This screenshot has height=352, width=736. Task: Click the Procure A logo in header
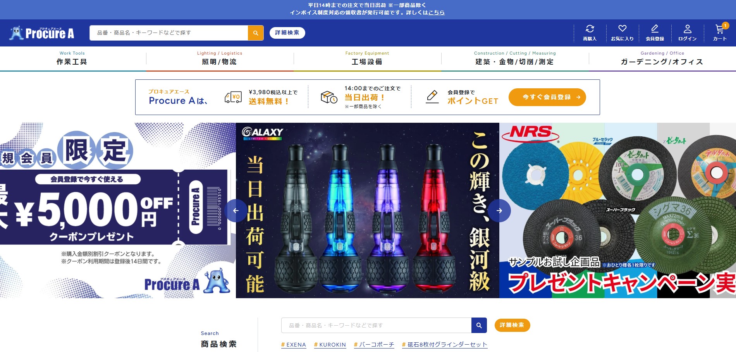pos(42,33)
